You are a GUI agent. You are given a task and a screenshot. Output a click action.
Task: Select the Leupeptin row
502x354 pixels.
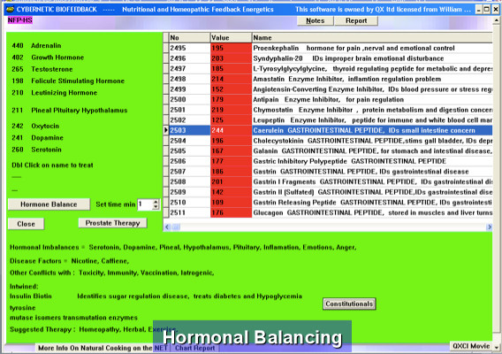[331, 120]
